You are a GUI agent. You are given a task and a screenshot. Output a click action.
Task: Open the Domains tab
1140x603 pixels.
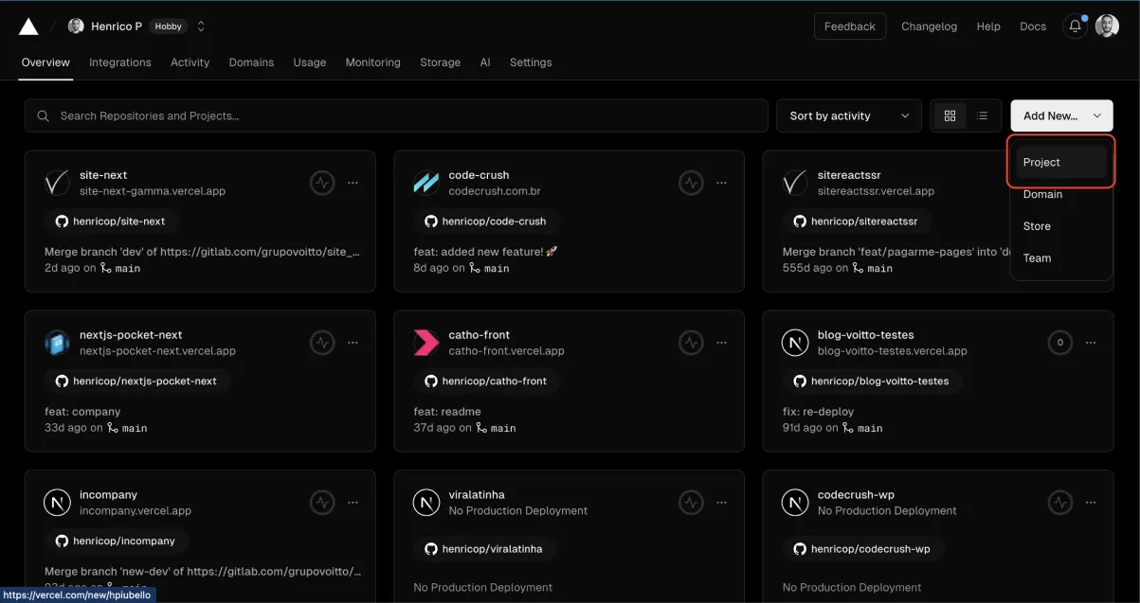tap(251, 62)
